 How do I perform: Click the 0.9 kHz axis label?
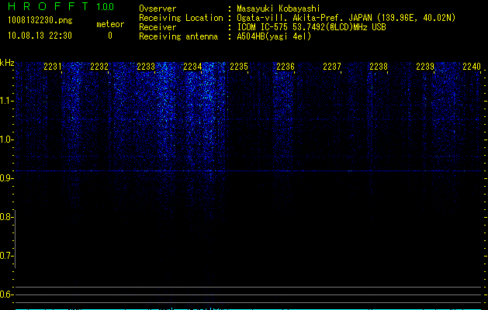[5, 178]
